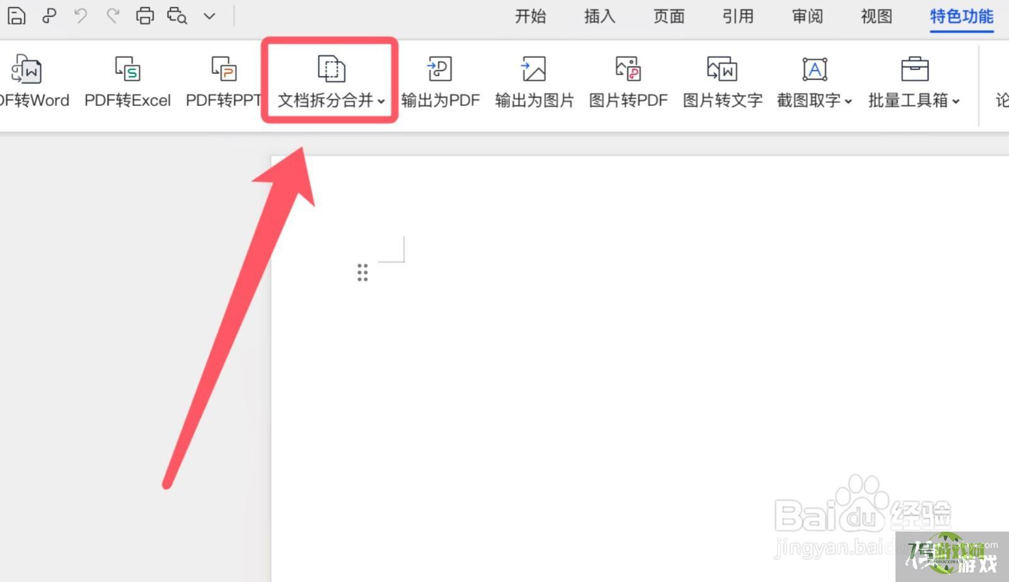Image resolution: width=1009 pixels, height=582 pixels.
Task: Click the Print icon
Action: click(x=145, y=16)
